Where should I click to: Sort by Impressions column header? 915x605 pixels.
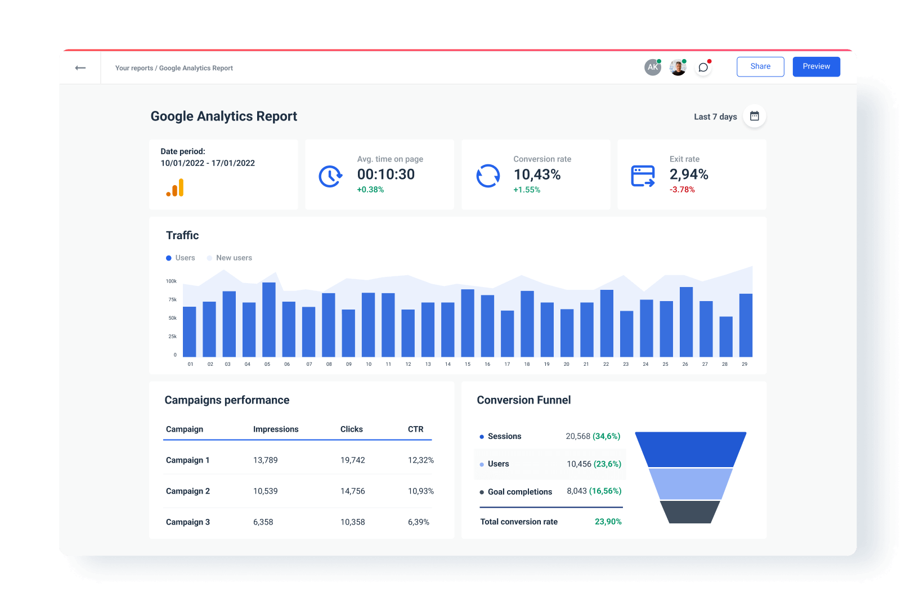tap(276, 429)
